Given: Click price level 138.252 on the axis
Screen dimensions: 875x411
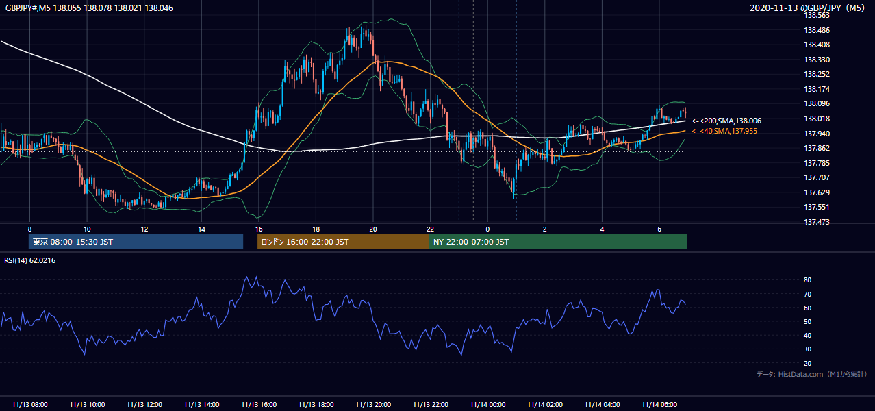Looking at the screenshot, I should tap(816, 74).
